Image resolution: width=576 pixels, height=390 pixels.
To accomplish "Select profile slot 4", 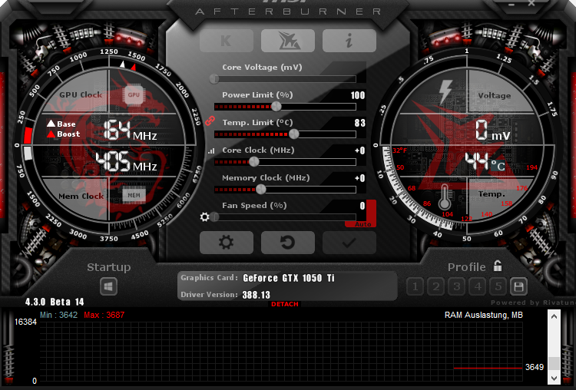I will 478,286.
